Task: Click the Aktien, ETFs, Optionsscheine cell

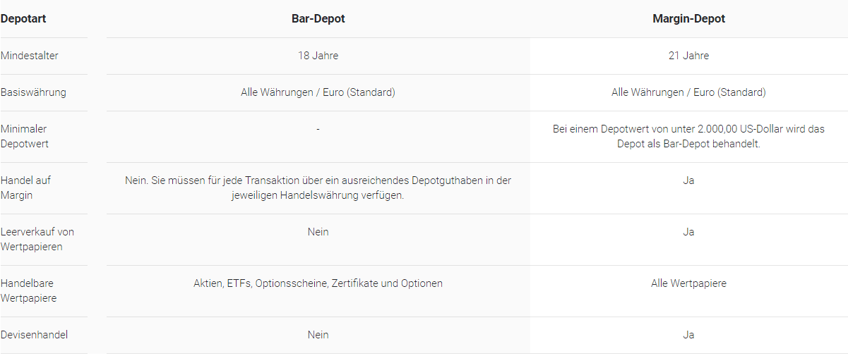Action: pos(318,283)
